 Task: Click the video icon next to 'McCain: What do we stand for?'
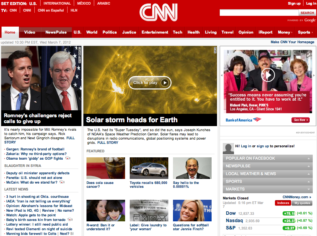click(62, 182)
